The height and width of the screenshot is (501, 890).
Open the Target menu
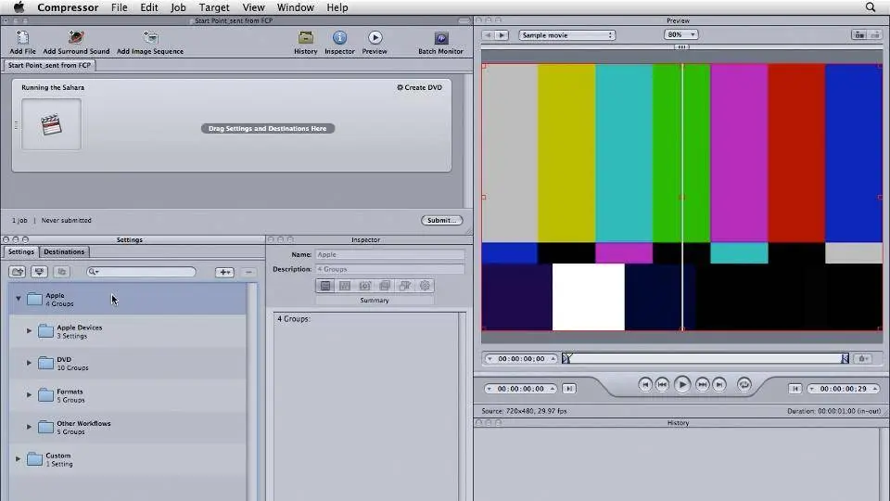[214, 7]
